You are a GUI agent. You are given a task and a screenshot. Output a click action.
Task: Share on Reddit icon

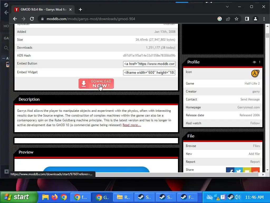255,170
